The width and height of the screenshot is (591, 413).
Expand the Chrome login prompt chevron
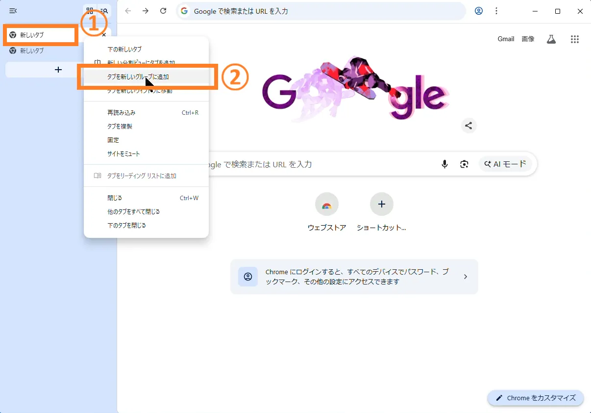pyautogui.click(x=465, y=277)
